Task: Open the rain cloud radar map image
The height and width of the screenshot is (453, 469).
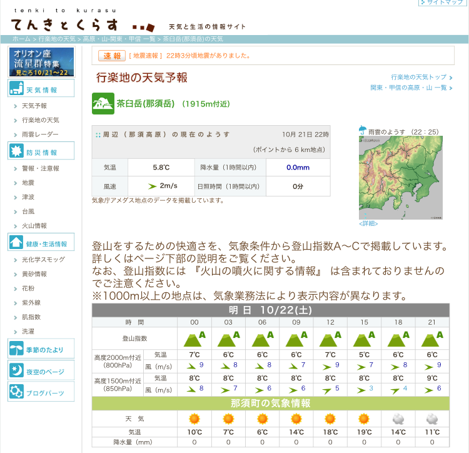Action: pyautogui.click(x=400, y=178)
